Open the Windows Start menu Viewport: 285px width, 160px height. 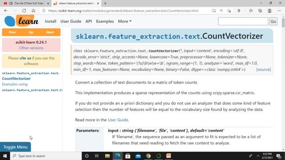pyautogui.click(x=5, y=156)
